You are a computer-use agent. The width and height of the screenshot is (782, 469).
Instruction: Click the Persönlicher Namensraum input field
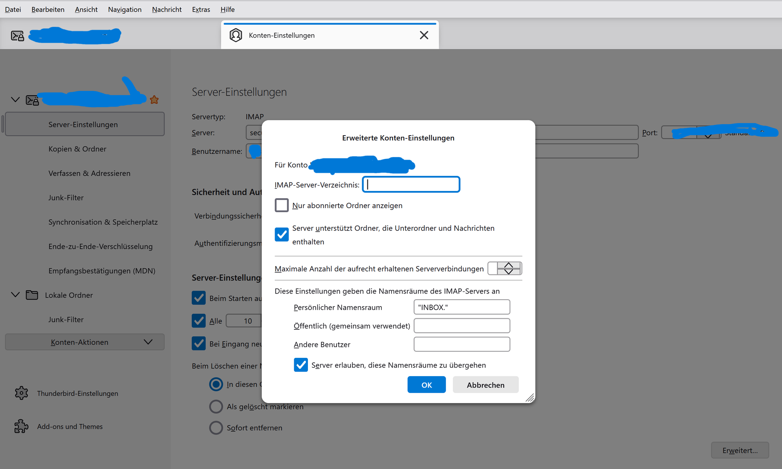(461, 307)
